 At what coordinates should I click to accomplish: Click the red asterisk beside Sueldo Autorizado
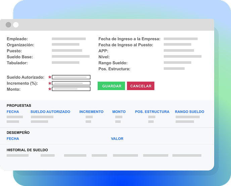(x=50, y=78)
